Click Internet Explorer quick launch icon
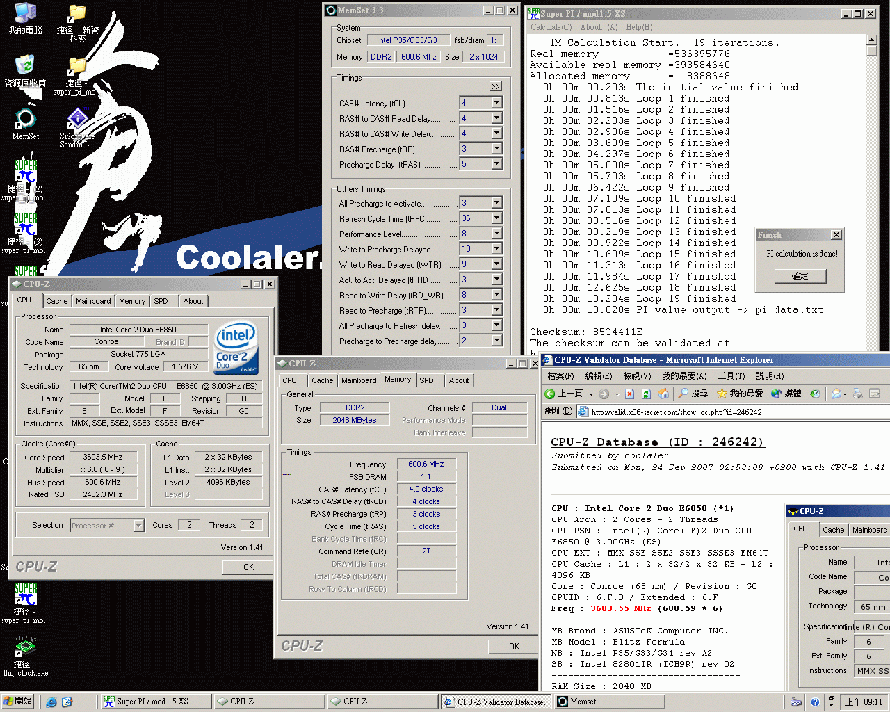 click(x=51, y=702)
